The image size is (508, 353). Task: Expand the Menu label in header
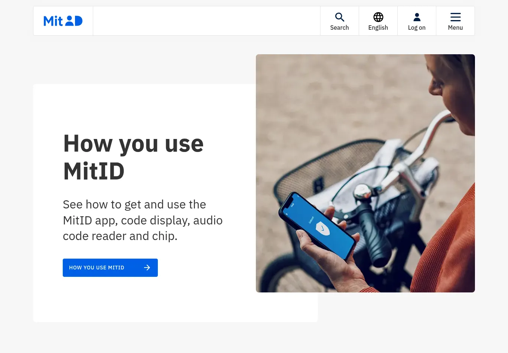click(x=455, y=28)
